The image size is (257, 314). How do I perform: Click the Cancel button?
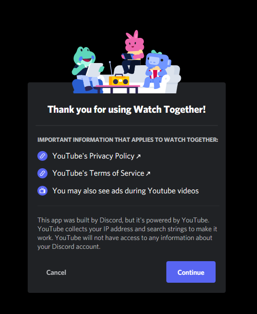click(x=56, y=272)
